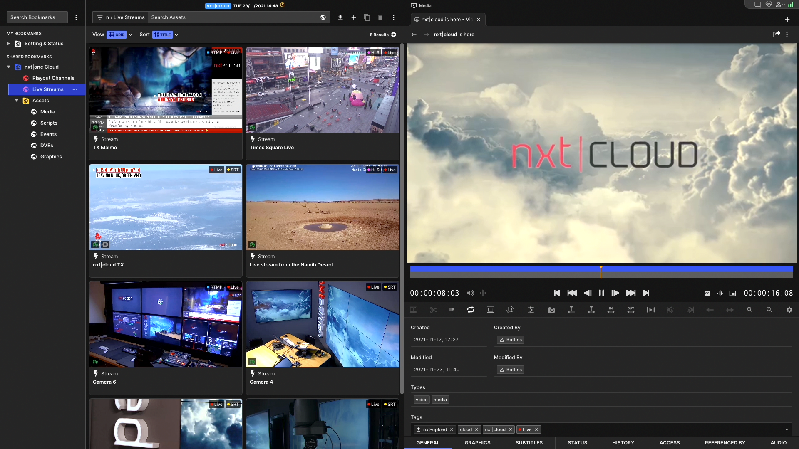Screen dimensions: 799x449
Task: Open the rotate/crop tool
Action: point(510,310)
